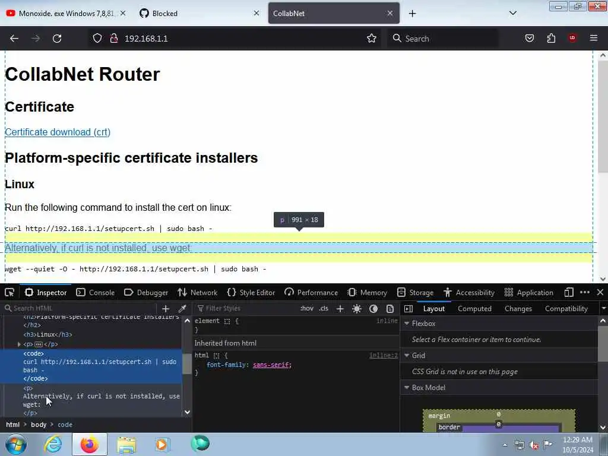Screen dimensions: 608x456
Task: Toggle dark color scheme simulation
Action: tap(373, 309)
